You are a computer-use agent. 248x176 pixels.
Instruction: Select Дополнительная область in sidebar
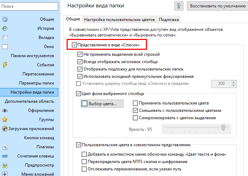29,101
